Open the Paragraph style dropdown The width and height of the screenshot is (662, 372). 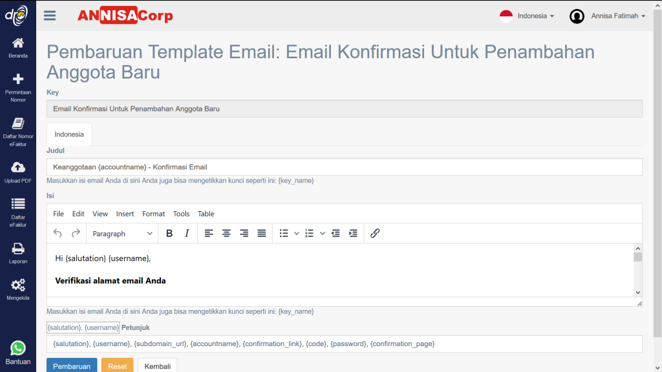(122, 233)
